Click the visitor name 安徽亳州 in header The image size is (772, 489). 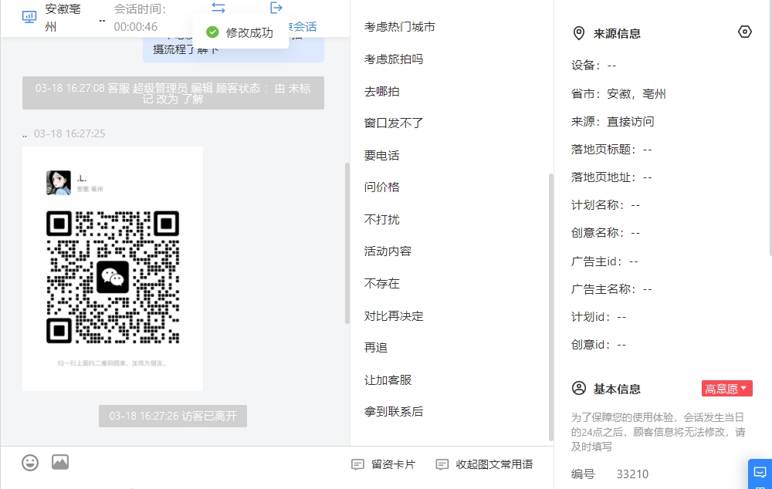[63, 18]
